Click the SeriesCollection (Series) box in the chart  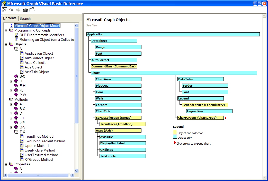pos(118,117)
